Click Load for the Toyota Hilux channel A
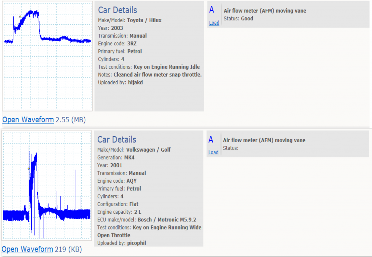 tap(214, 23)
